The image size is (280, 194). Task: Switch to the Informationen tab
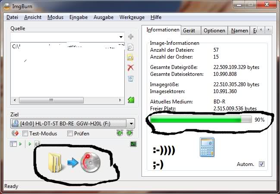coord(163,30)
